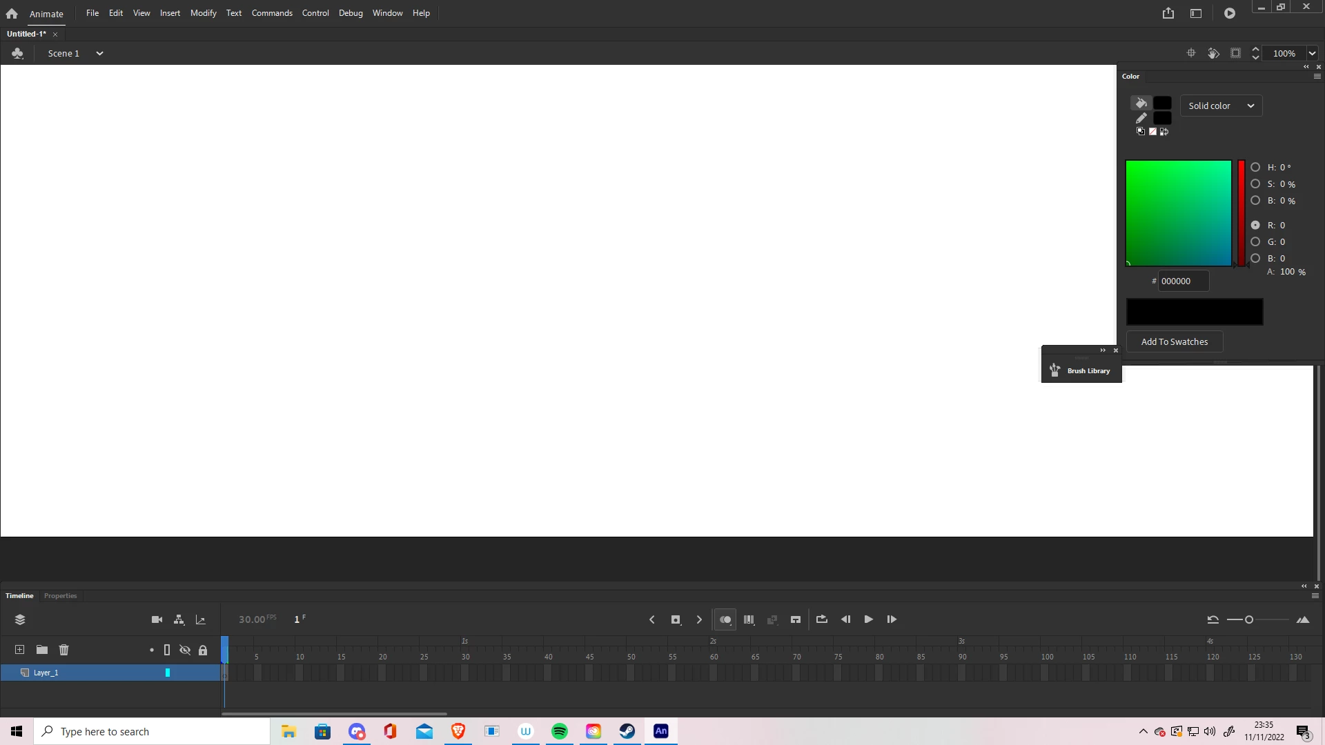Click the fill color black swatch
Screen dimensions: 1325x745
coord(1162,103)
